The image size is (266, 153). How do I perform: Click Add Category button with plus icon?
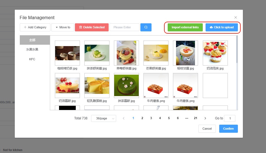[x=35, y=27]
